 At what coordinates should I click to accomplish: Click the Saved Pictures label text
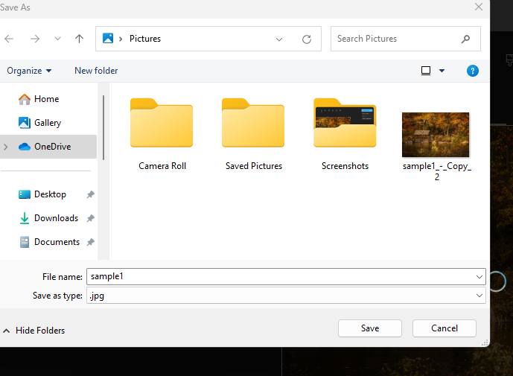254,166
